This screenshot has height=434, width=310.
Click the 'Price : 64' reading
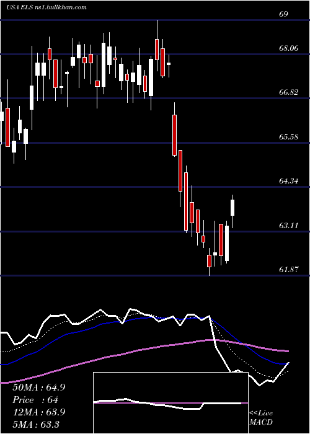(x=35, y=401)
